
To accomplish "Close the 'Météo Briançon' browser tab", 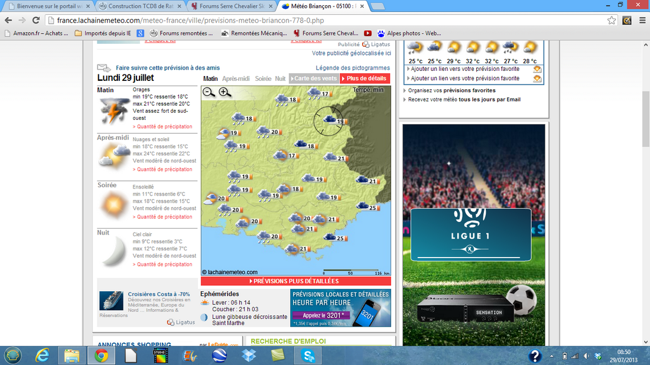I will point(362,6).
